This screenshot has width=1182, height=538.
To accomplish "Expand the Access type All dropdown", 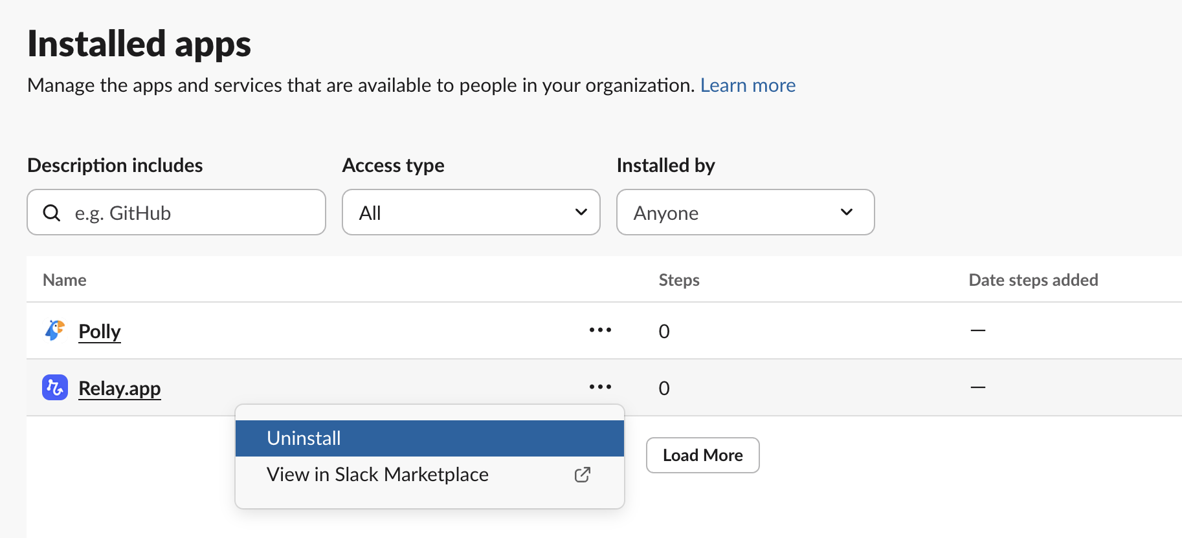I will [x=471, y=212].
